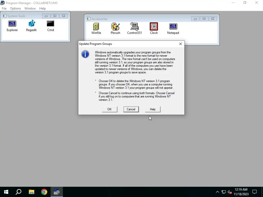Close the Accessories group window
263x197 pixels.
tap(213, 19)
